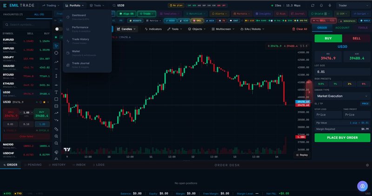Select 0.5% risk preset
Viewport: 372px width, 196px height.
click(x=321, y=84)
